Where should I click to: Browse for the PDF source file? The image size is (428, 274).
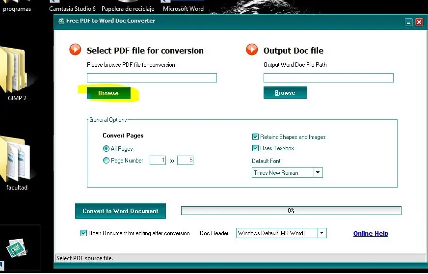(x=108, y=93)
